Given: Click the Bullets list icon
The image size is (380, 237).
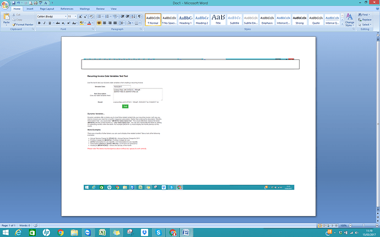Looking at the screenshot, I should click(x=100, y=16).
